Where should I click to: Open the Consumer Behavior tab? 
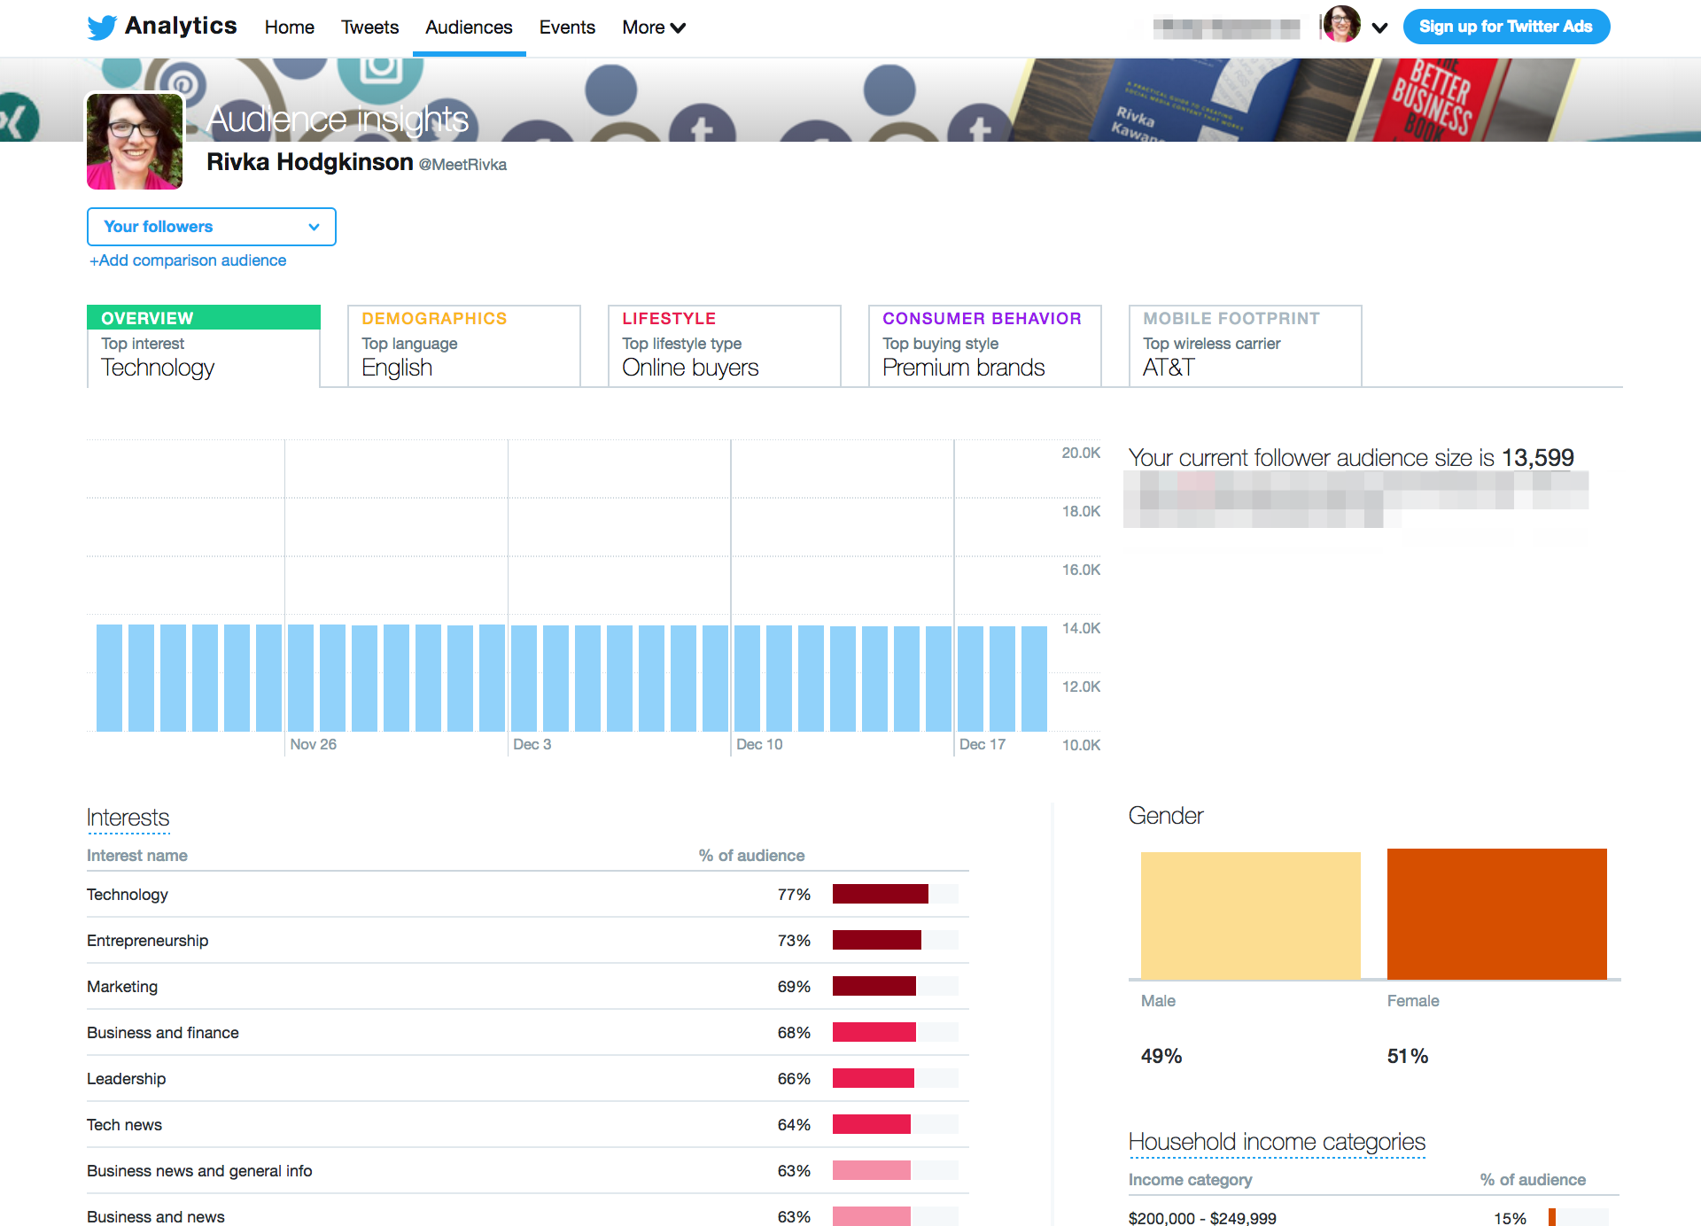984,345
